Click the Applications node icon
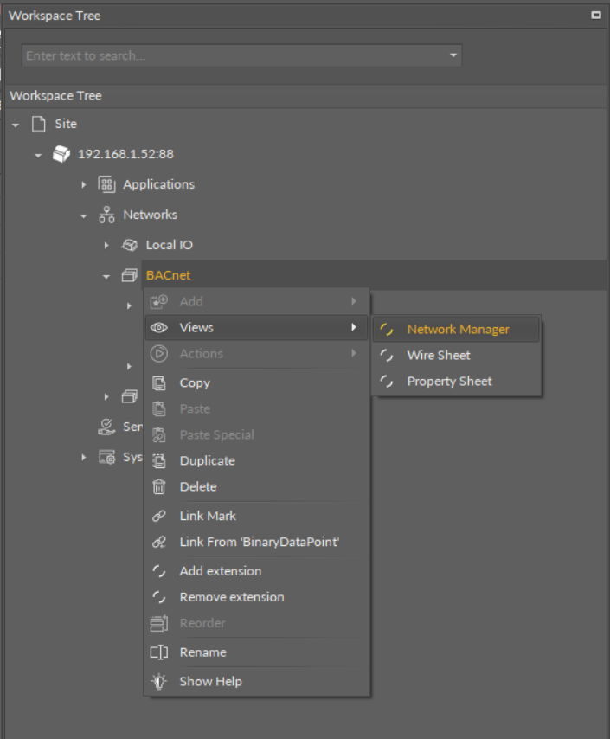 (106, 184)
